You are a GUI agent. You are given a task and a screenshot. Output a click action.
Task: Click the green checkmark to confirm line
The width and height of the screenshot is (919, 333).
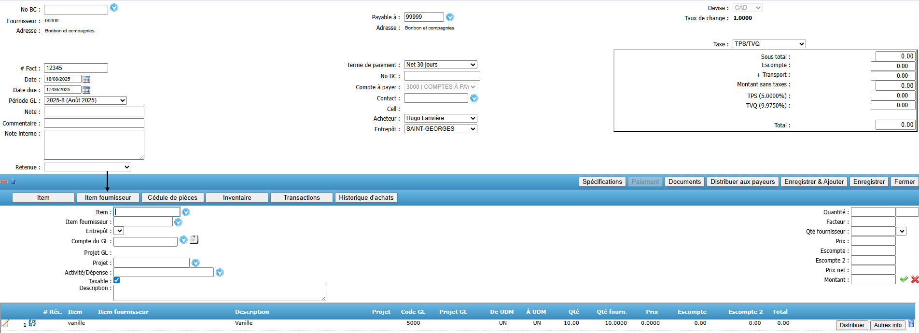click(x=904, y=279)
